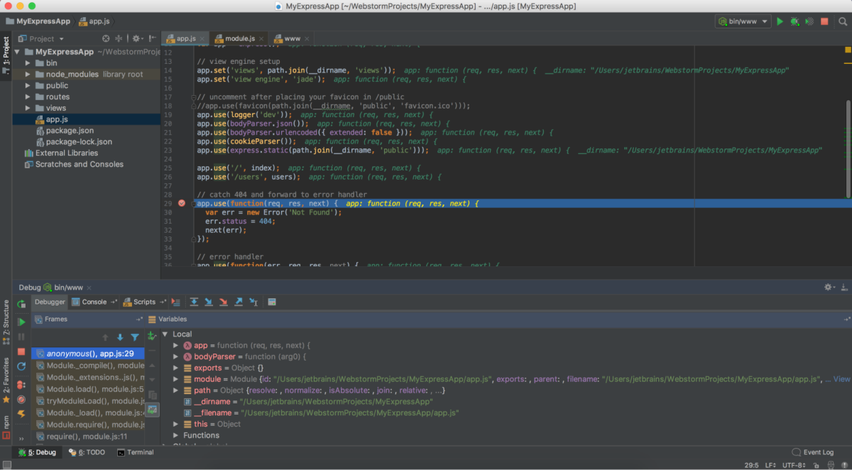The image size is (852, 470).
Task: Stop debugging with red square in Debug sidebar
Action: coord(21,351)
